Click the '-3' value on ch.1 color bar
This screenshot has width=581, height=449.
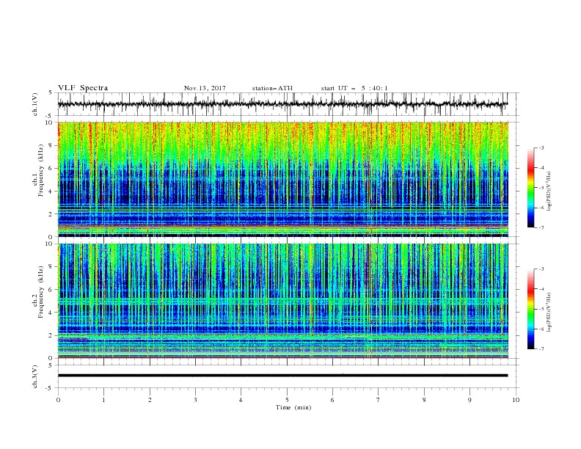point(541,147)
